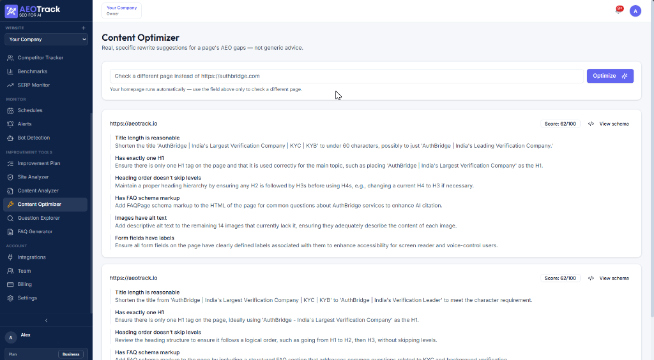
Task: Click the Benchmarks bar chart icon
Action: pos(10,71)
